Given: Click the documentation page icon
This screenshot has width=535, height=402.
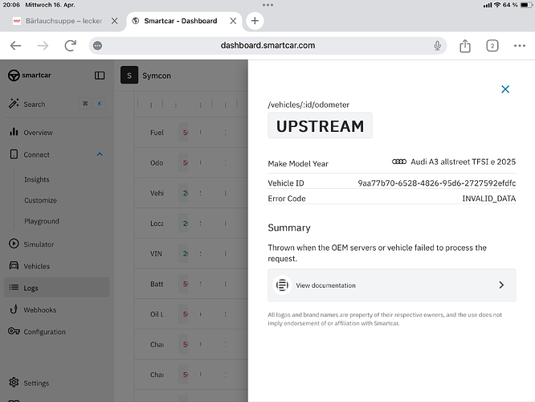Looking at the screenshot, I should [282, 285].
